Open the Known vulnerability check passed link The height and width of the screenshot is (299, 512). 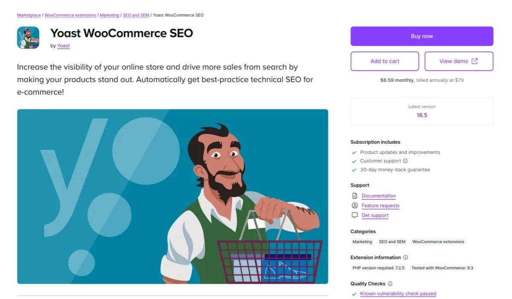pyautogui.click(x=398, y=293)
